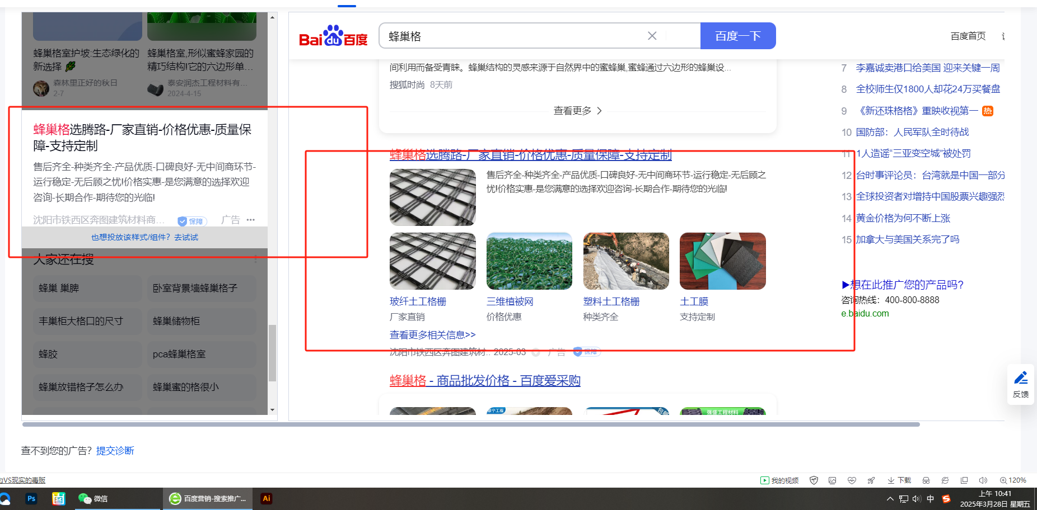Open hot search item 李嘉诚卖港口给美国
This screenshot has width=1037, height=510.
point(928,68)
